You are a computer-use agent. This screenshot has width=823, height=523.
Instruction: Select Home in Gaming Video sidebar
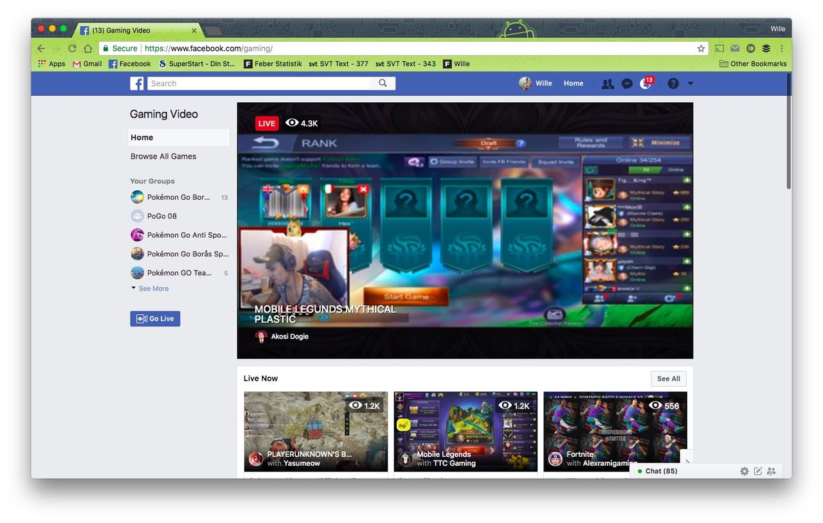coord(179,137)
